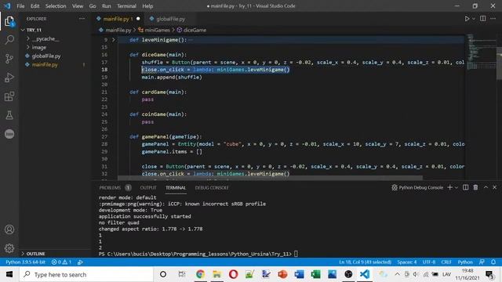The height and width of the screenshot is (282, 502).
Task: Open the Explorer view in activity bar
Action: [x=9, y=21]
